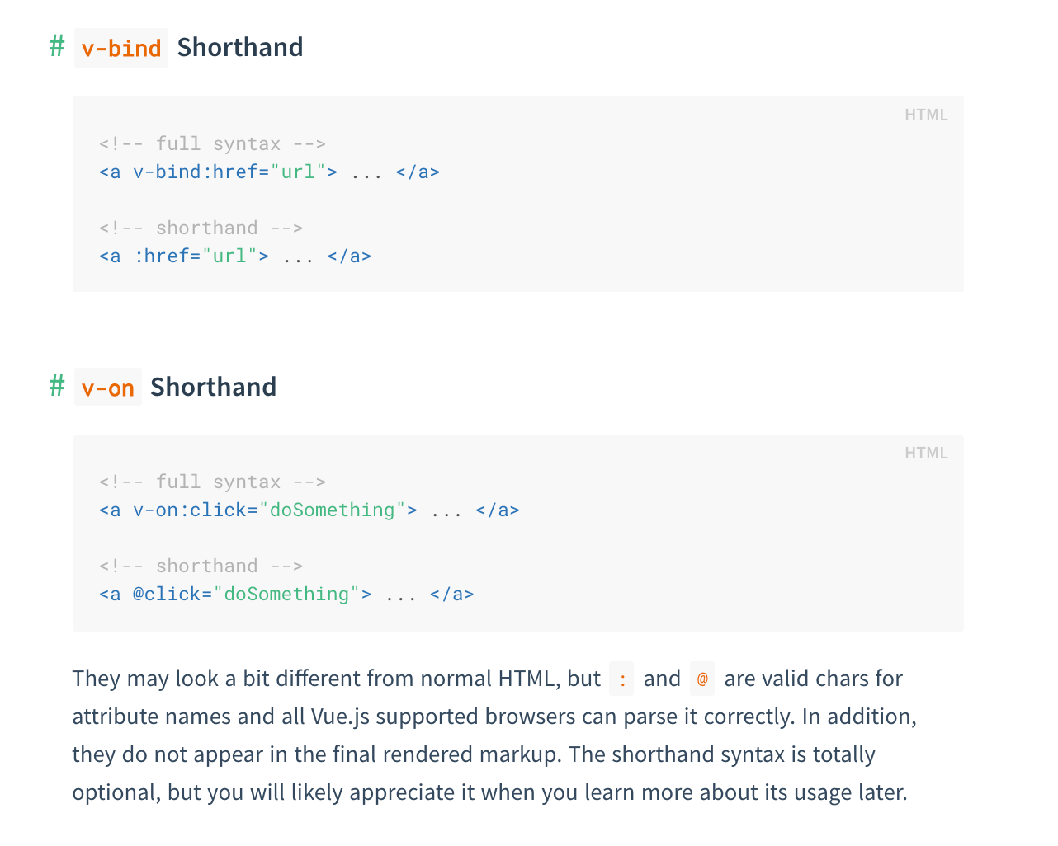
Task: Open the v-on Shorthand heading link
Action: tap(176, 387)
